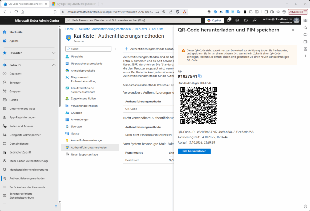Open the portal settings gear icon
The image size is (310, 211).
237,20
